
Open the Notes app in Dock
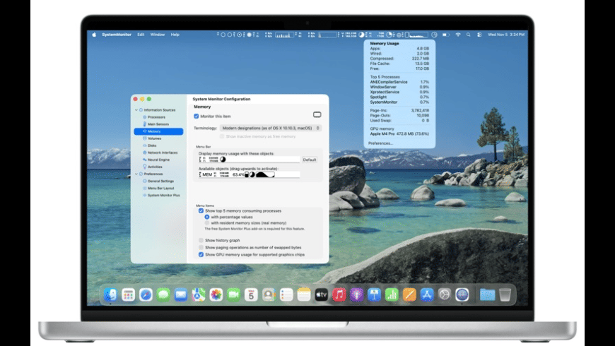[x=304, y=294]
